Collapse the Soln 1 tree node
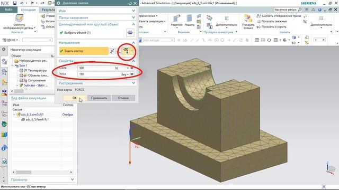Viewport: 339px width, 190px height. click(x=13, y=65)
